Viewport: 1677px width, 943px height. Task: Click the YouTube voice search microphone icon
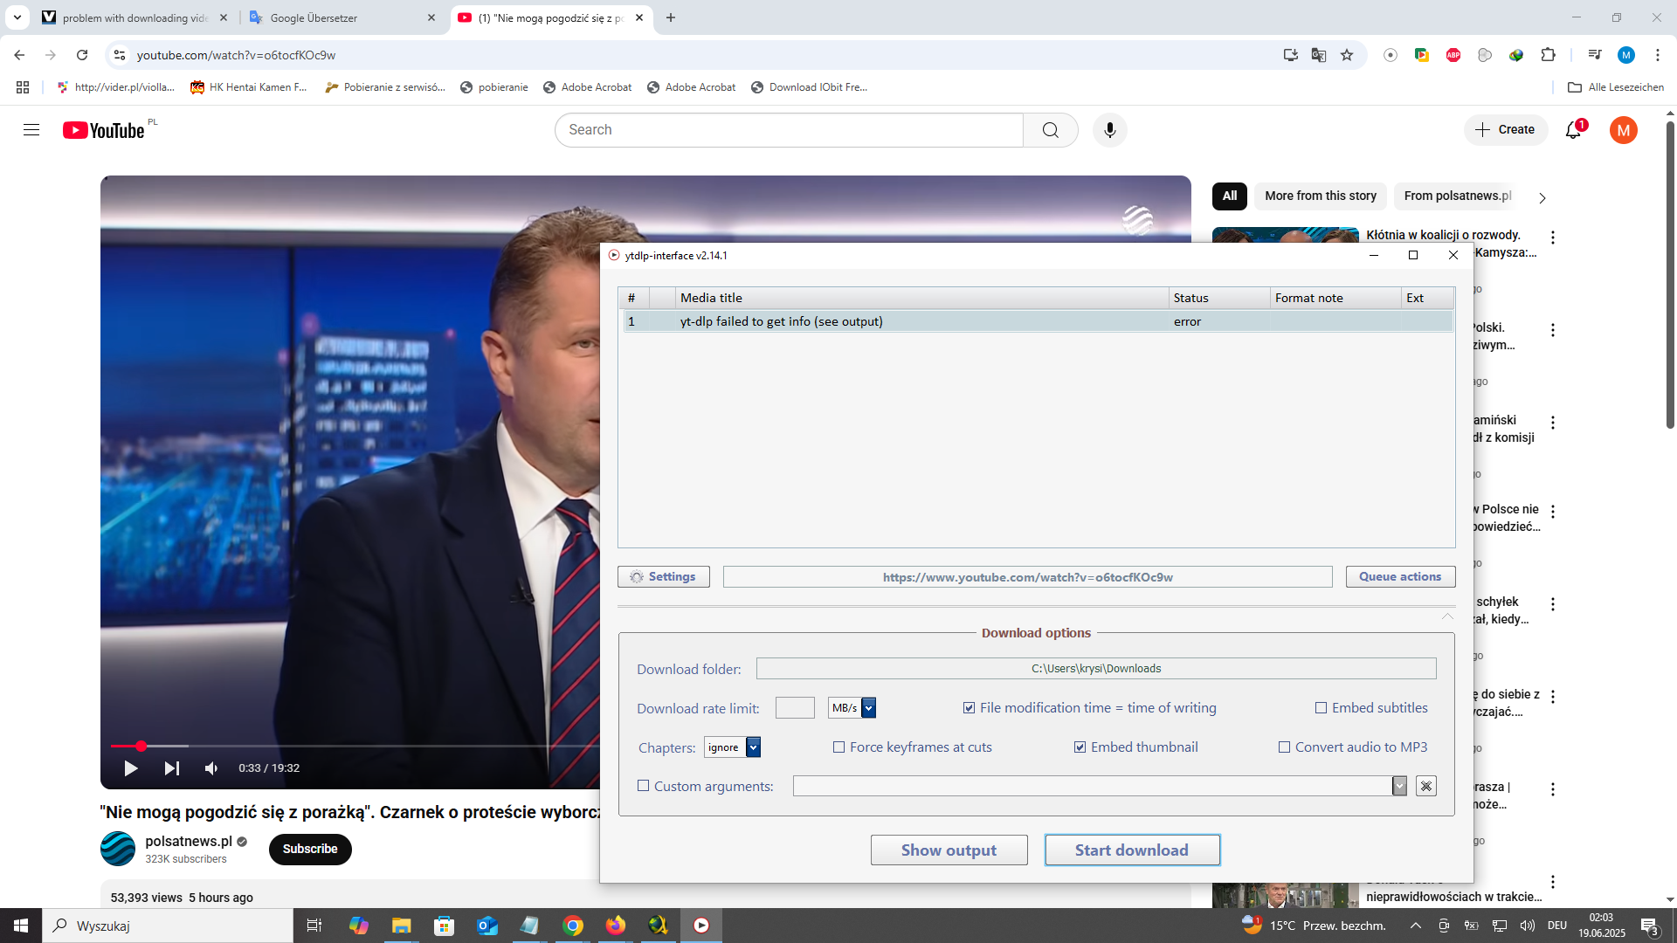pos(1109,130)
